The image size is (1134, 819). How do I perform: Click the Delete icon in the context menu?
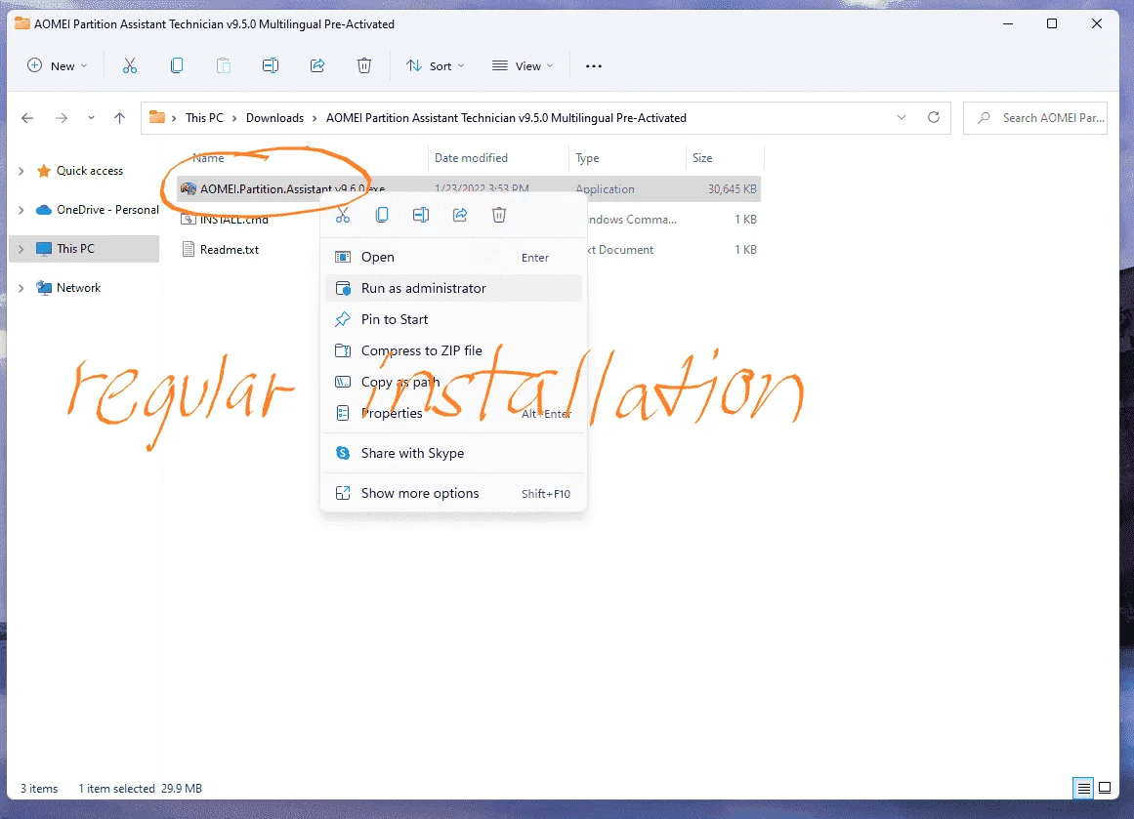pos(499,215)
